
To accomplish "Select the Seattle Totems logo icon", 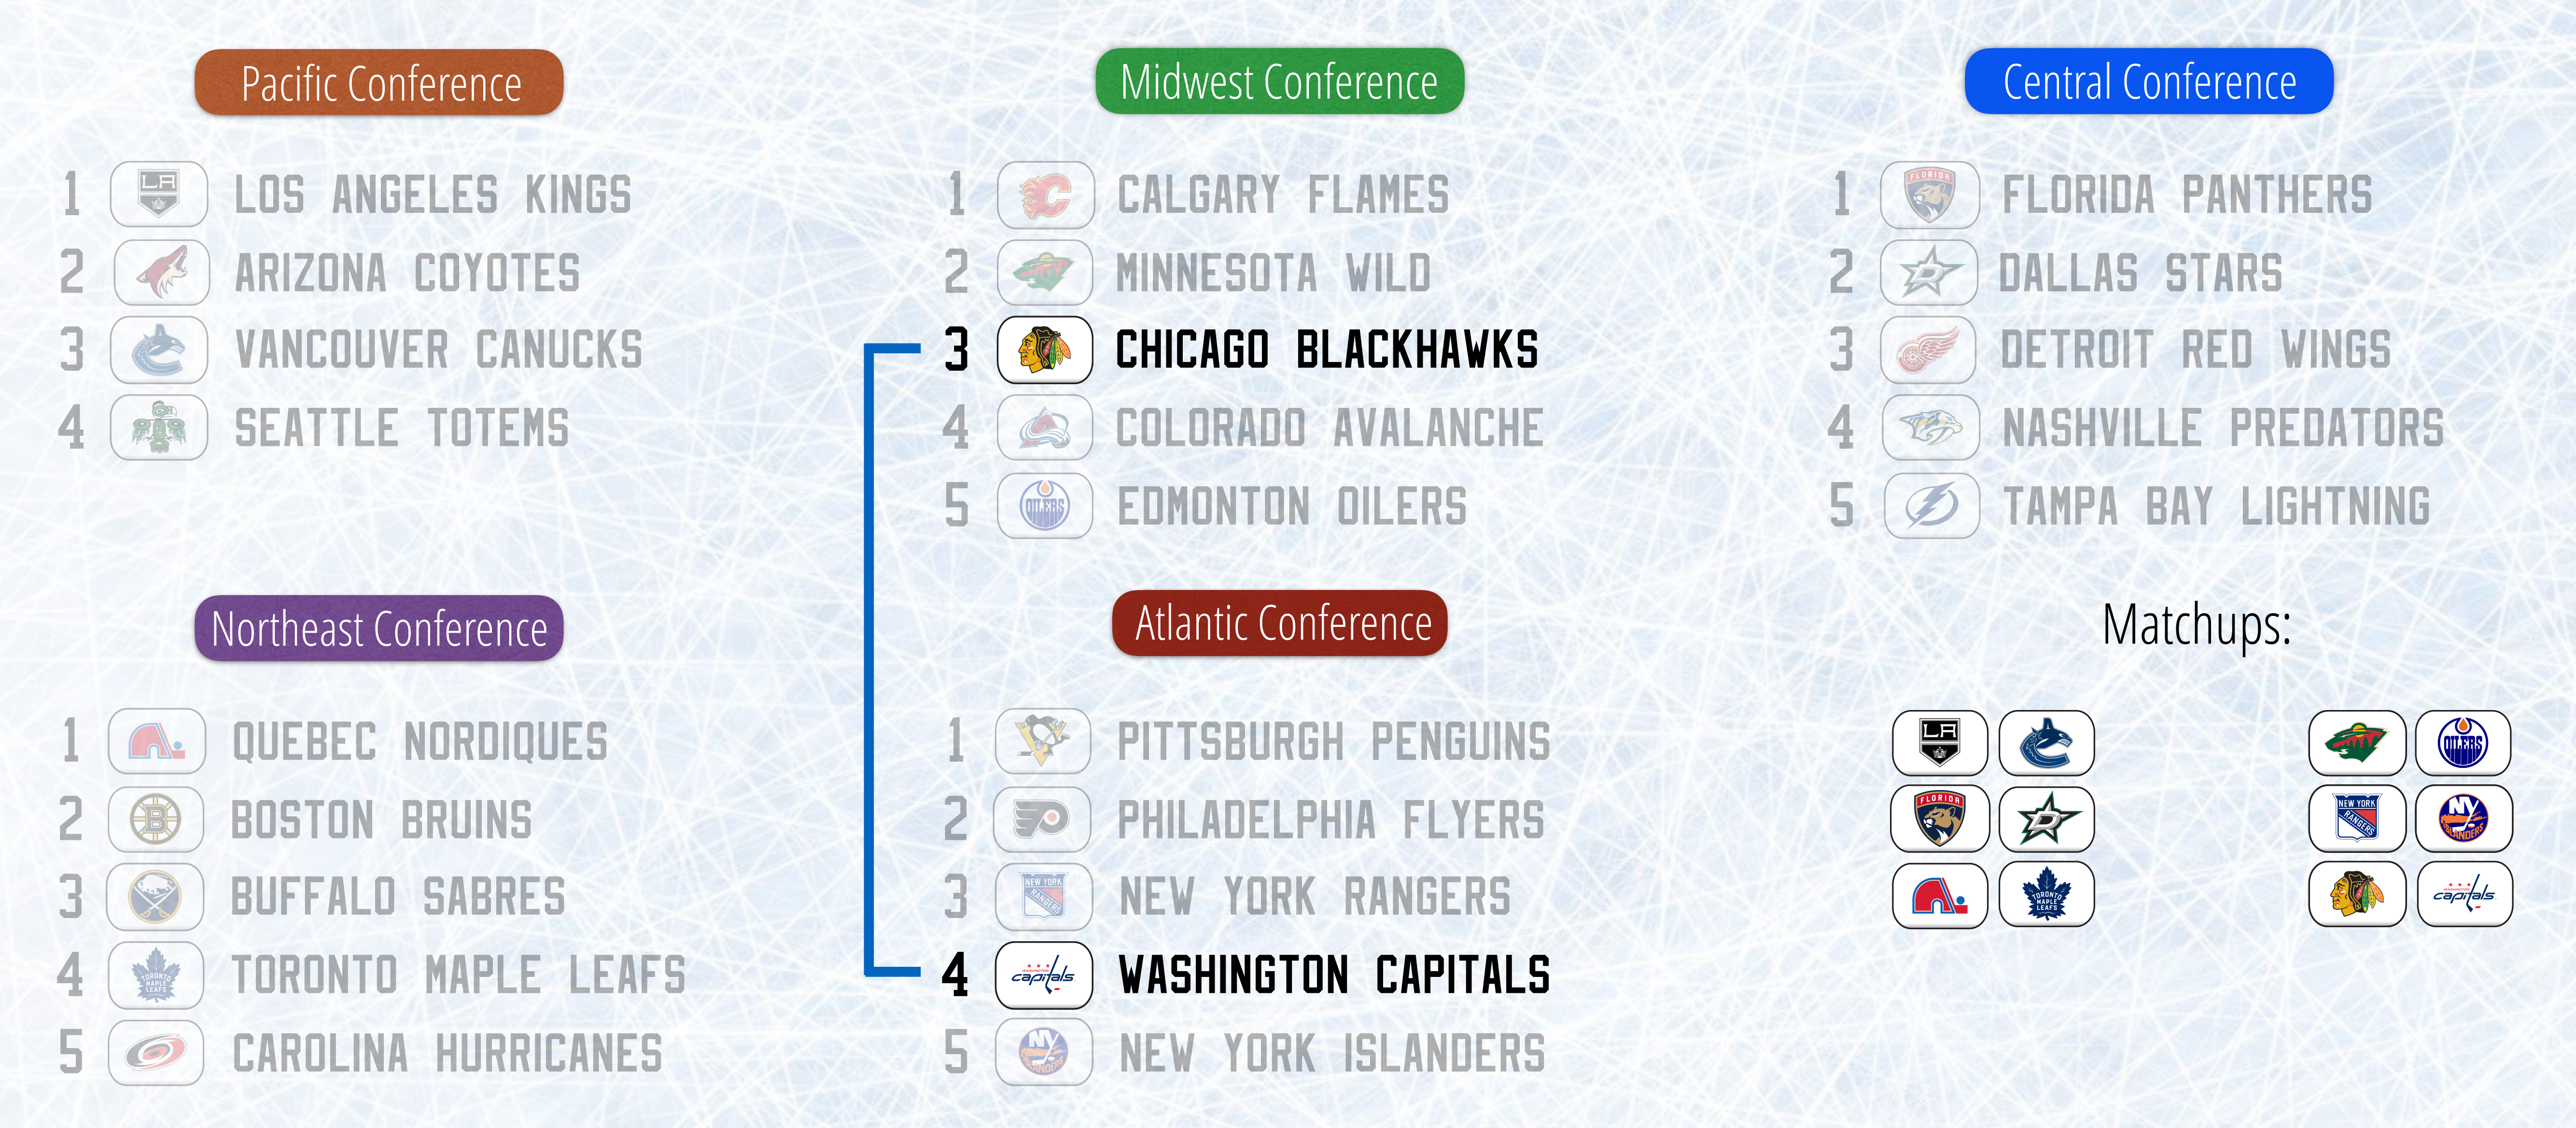I will pyautogui.click(x=159, y=428).
